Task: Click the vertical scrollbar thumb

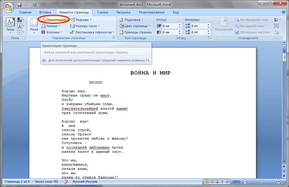Action: point(284,57)
